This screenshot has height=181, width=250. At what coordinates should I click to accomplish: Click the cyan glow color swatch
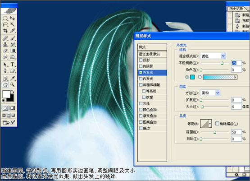pyautogui.click(x=192, y=77)
